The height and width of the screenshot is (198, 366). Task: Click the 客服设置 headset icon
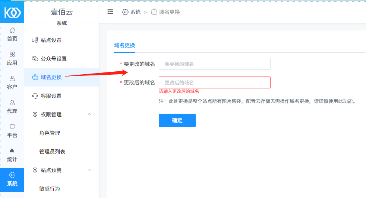point(35,96)
